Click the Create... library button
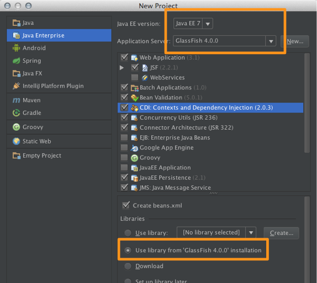317x283 pixels. click(x=282, y=233)
